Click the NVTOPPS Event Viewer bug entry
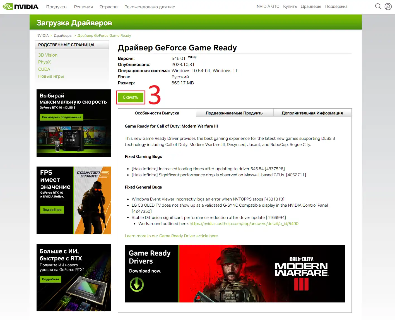 [208, 199]
